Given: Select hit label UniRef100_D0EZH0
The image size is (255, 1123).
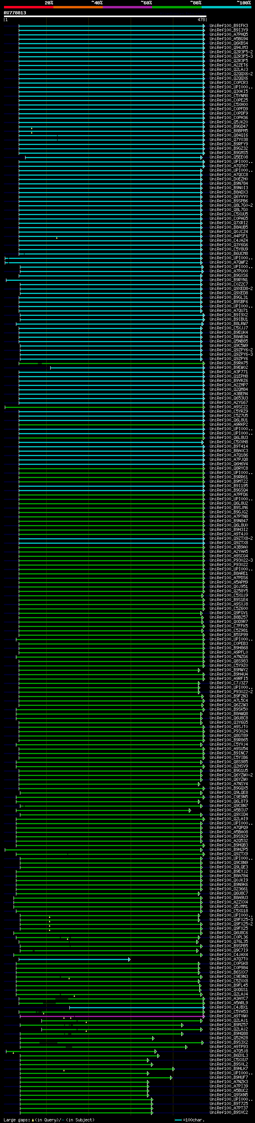Looking at the screenshot, I should (x=228, y=179).
